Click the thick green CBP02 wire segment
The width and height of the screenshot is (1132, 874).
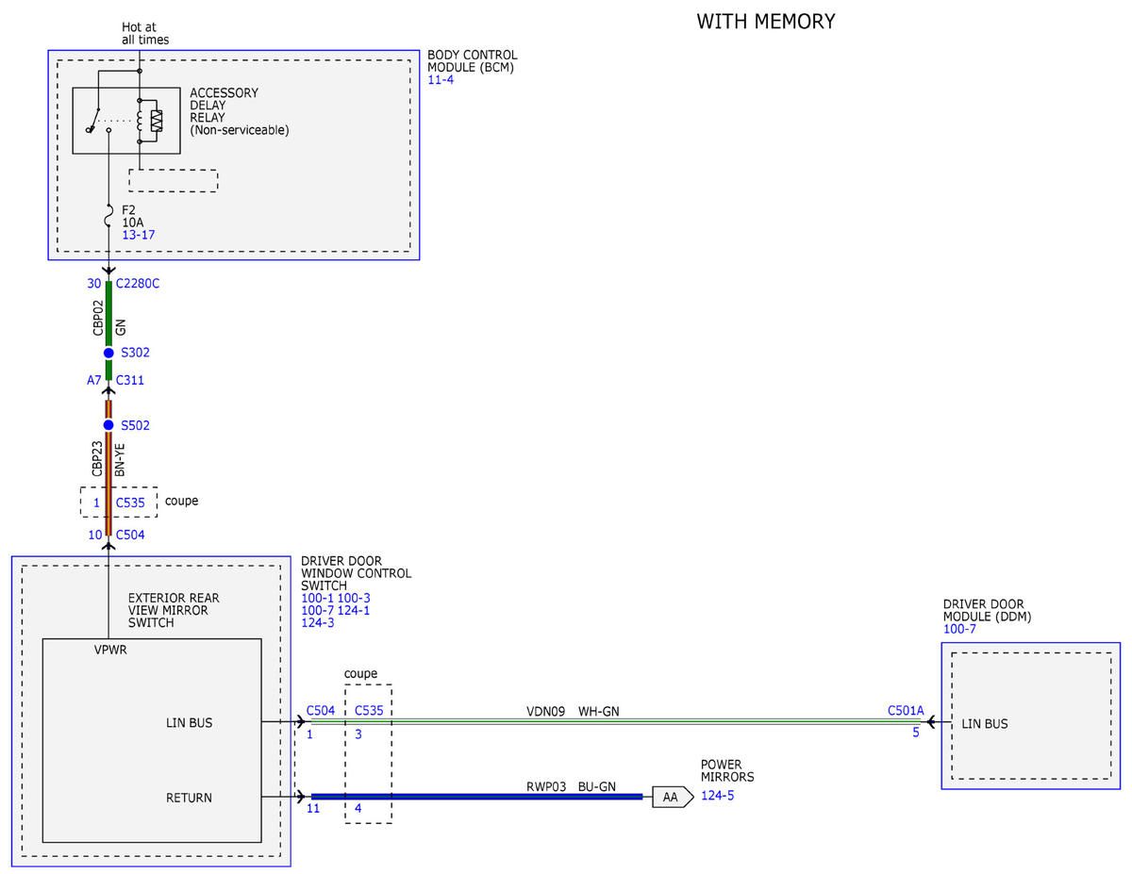(x=108, y=314)
